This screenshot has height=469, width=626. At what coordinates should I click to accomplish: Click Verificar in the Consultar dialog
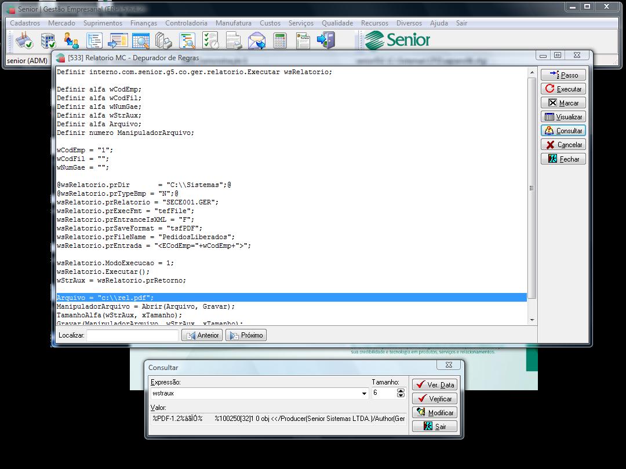point(435,399)
